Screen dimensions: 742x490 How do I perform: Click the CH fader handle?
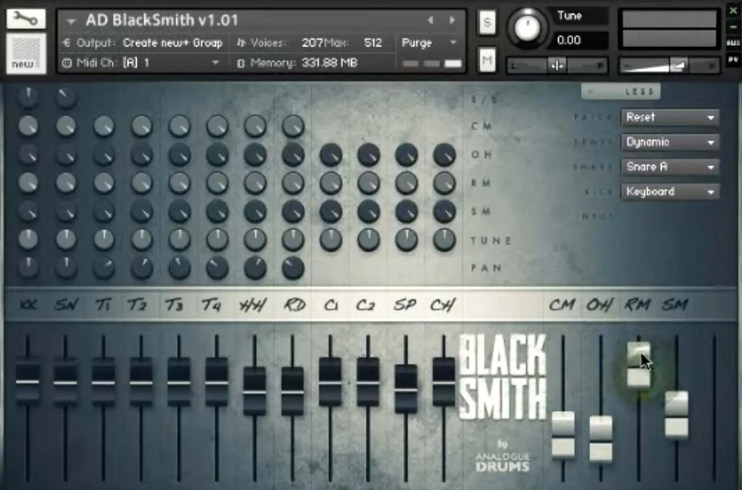coord(443,382)
